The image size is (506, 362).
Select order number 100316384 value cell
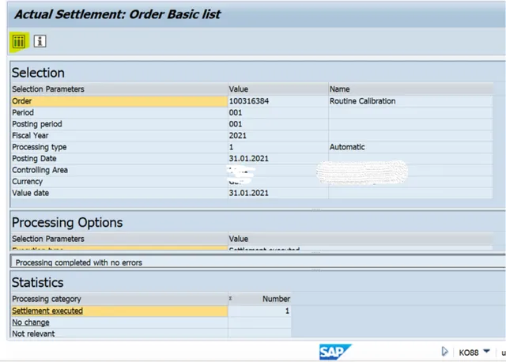(248, 101)
